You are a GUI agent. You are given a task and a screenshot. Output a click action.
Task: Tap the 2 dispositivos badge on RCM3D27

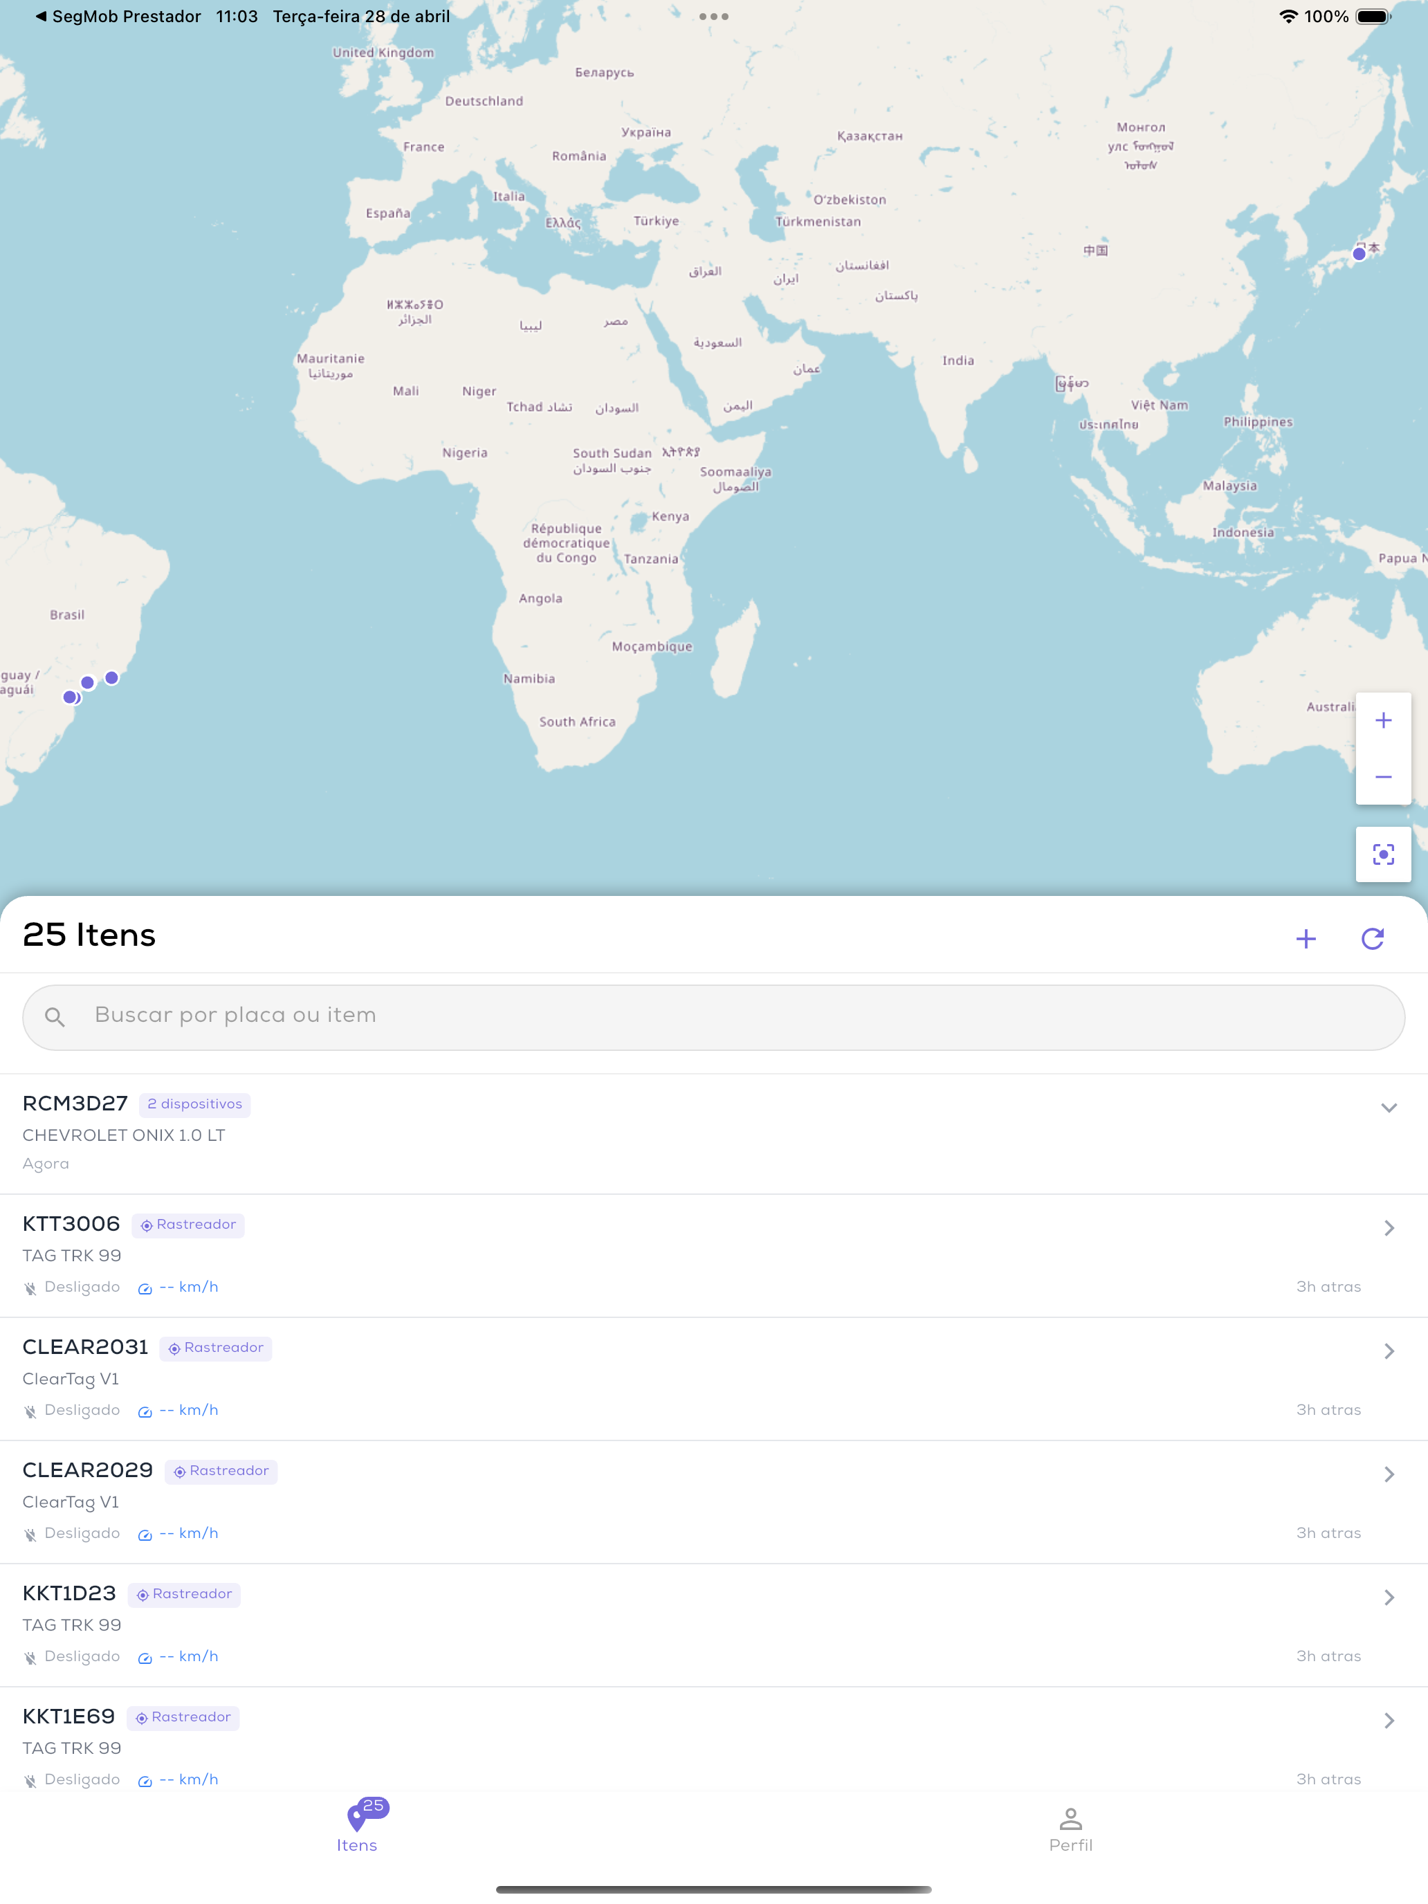[194, 1104]
